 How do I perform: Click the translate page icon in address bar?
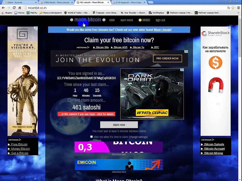click(229, 8)
